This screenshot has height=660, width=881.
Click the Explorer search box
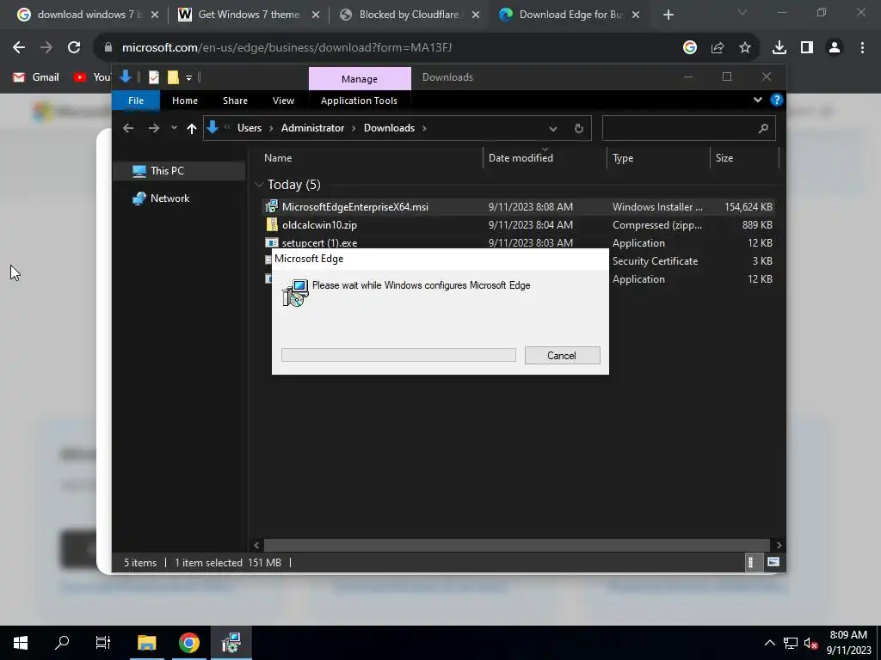[x=689, y=129]
